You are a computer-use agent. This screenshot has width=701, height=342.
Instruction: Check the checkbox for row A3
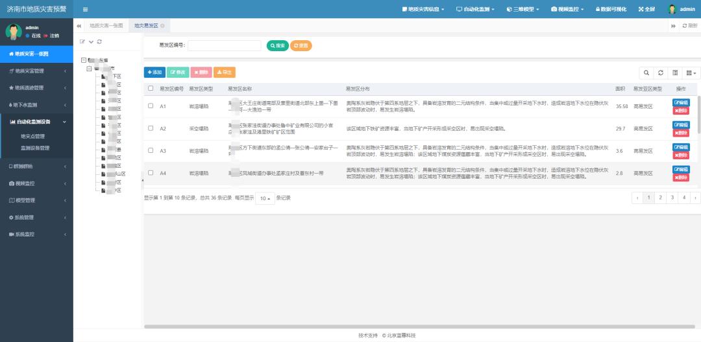[x=151, y=150]
